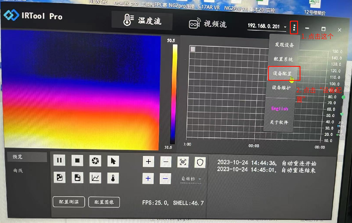Switch to the 温度流 temperature stream tab
This screenshot has height=223, width=352.
coord(142,21)
